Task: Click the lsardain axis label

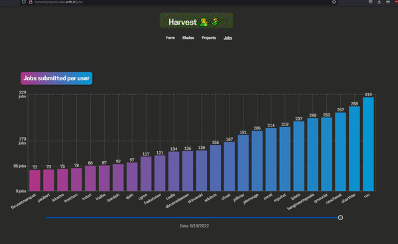Action: click(x=113, y=198)
